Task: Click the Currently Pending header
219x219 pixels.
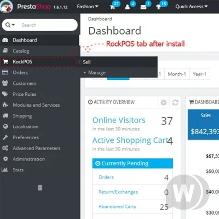Action: pyautogui.click(x=132, y=163)
